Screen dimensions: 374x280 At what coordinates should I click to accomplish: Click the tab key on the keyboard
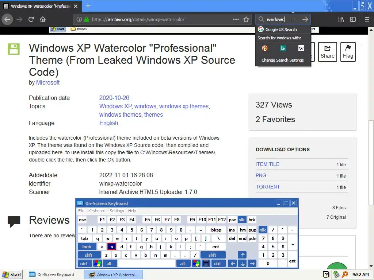pos(84,238)
